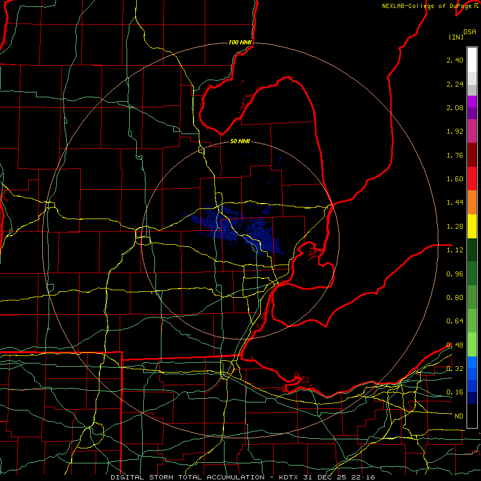Image resolution: width=481 pixels, height=481 pixels.
Task: Click the 1.12 scale value
Action: [x=455, y=250]
